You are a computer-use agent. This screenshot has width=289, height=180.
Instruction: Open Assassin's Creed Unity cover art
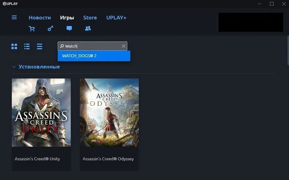41,113
